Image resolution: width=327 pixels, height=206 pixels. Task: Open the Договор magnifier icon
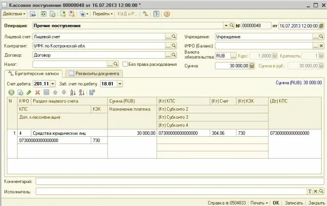point(174,55)
